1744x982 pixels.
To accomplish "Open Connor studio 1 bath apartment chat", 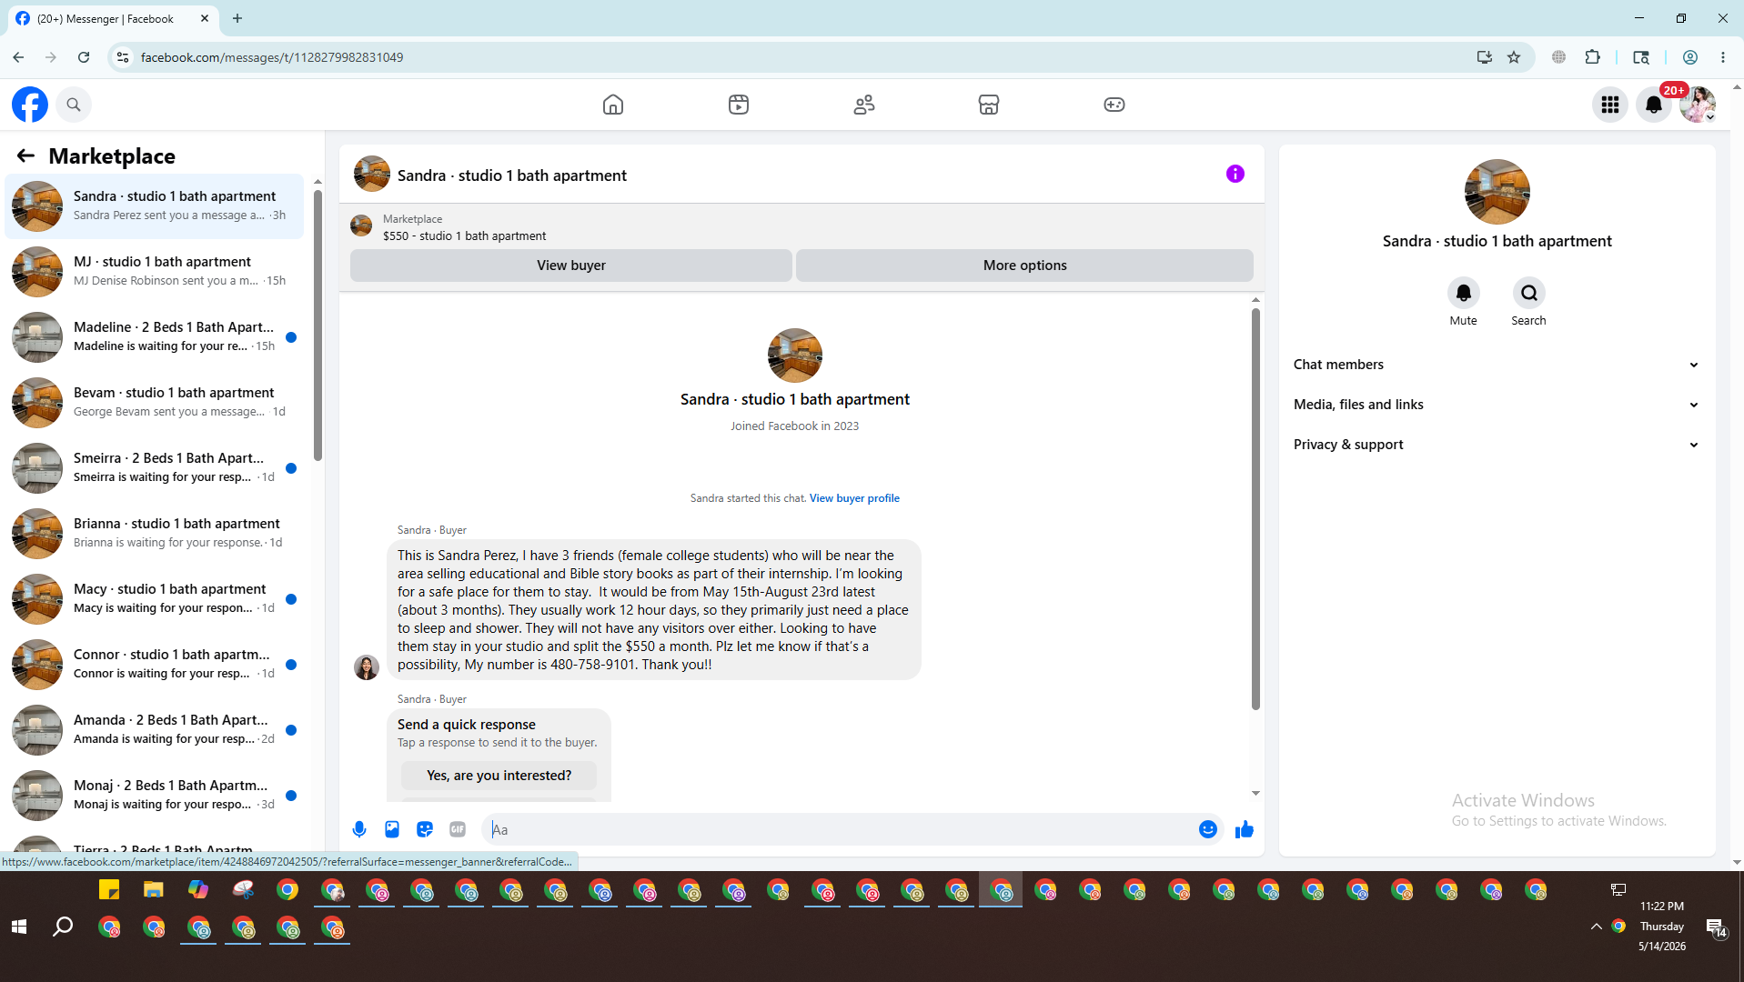I will tap(155, 665).
